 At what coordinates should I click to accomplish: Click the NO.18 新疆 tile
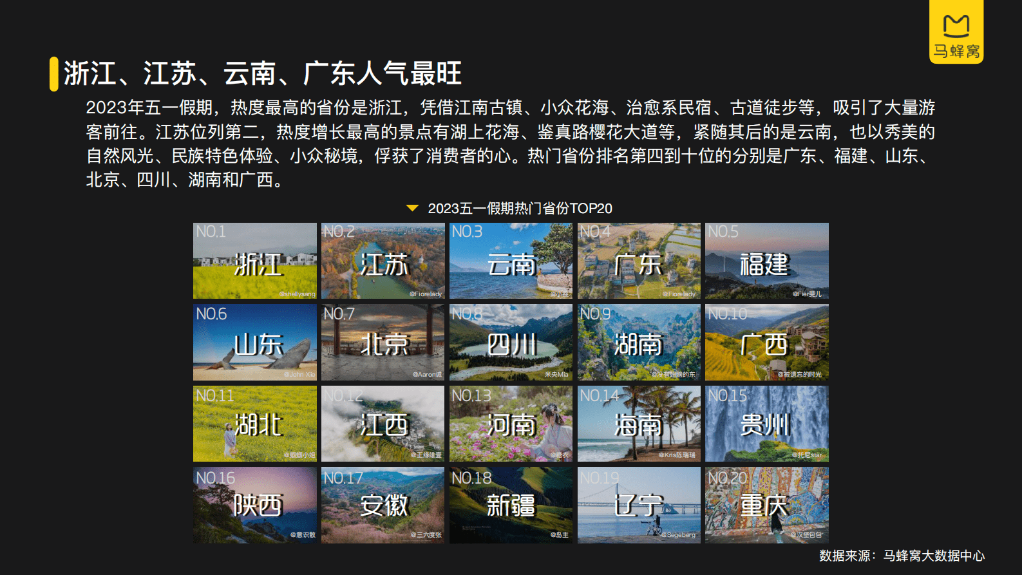pyautogui.click(x=511, y=505)
